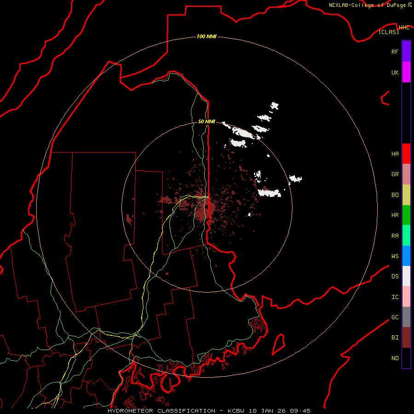The image size is (414, 414).
Task: Click the [CLAS] unit label
Action: (x=389, y=32)
